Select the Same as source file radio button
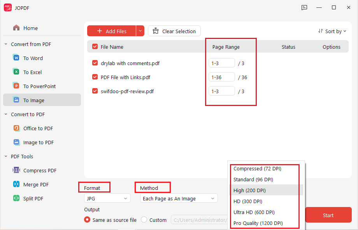 (87, 220)
